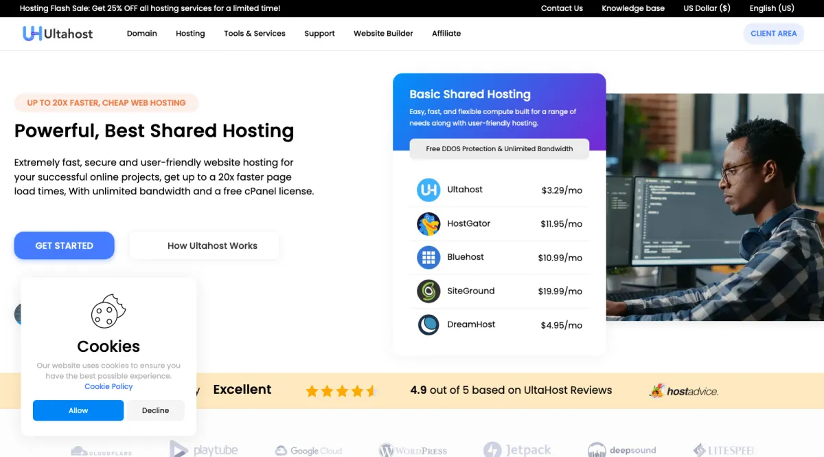Click the Bluehost grid icon
The height and width of the screenshot is (457, 824).
[428, 257]
